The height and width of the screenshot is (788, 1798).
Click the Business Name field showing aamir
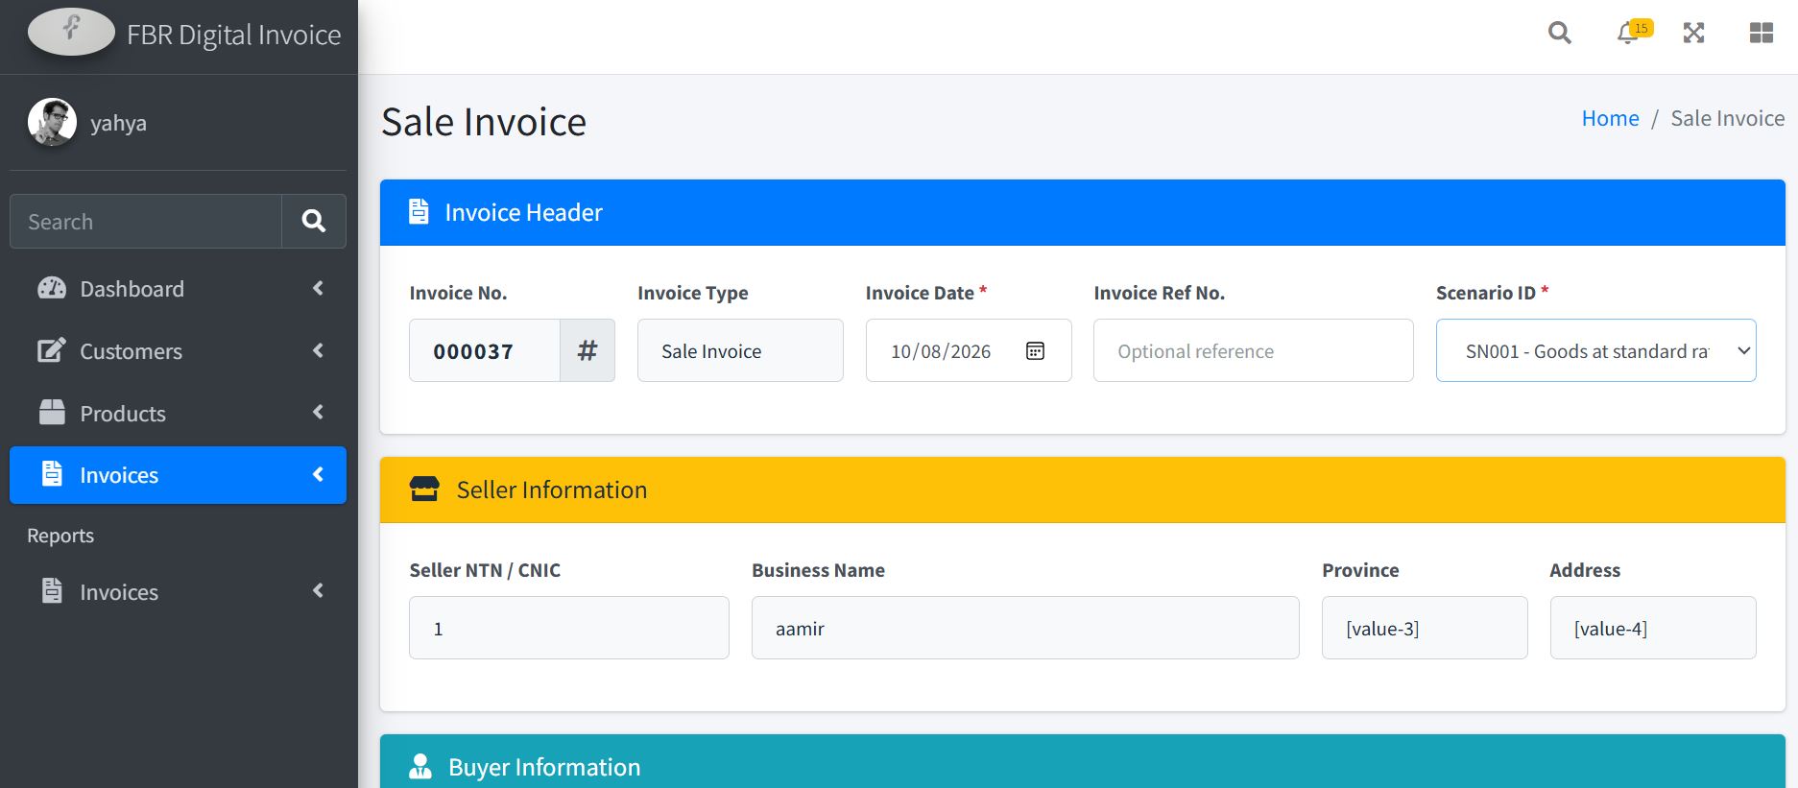(x=1025, y=628)
